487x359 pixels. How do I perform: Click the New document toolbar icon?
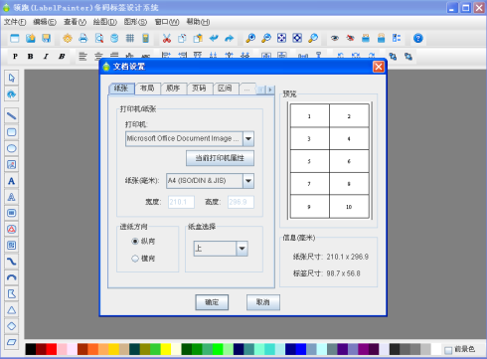[15, 38]
